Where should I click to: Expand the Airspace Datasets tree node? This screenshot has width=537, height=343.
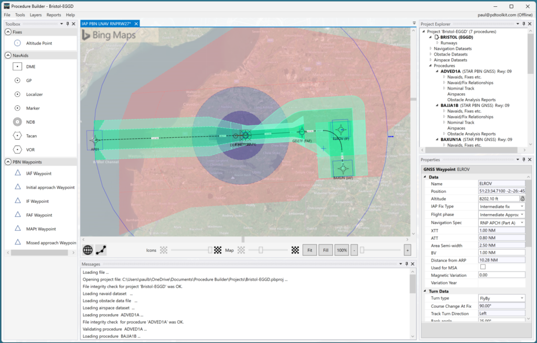[x=431, y=60]
